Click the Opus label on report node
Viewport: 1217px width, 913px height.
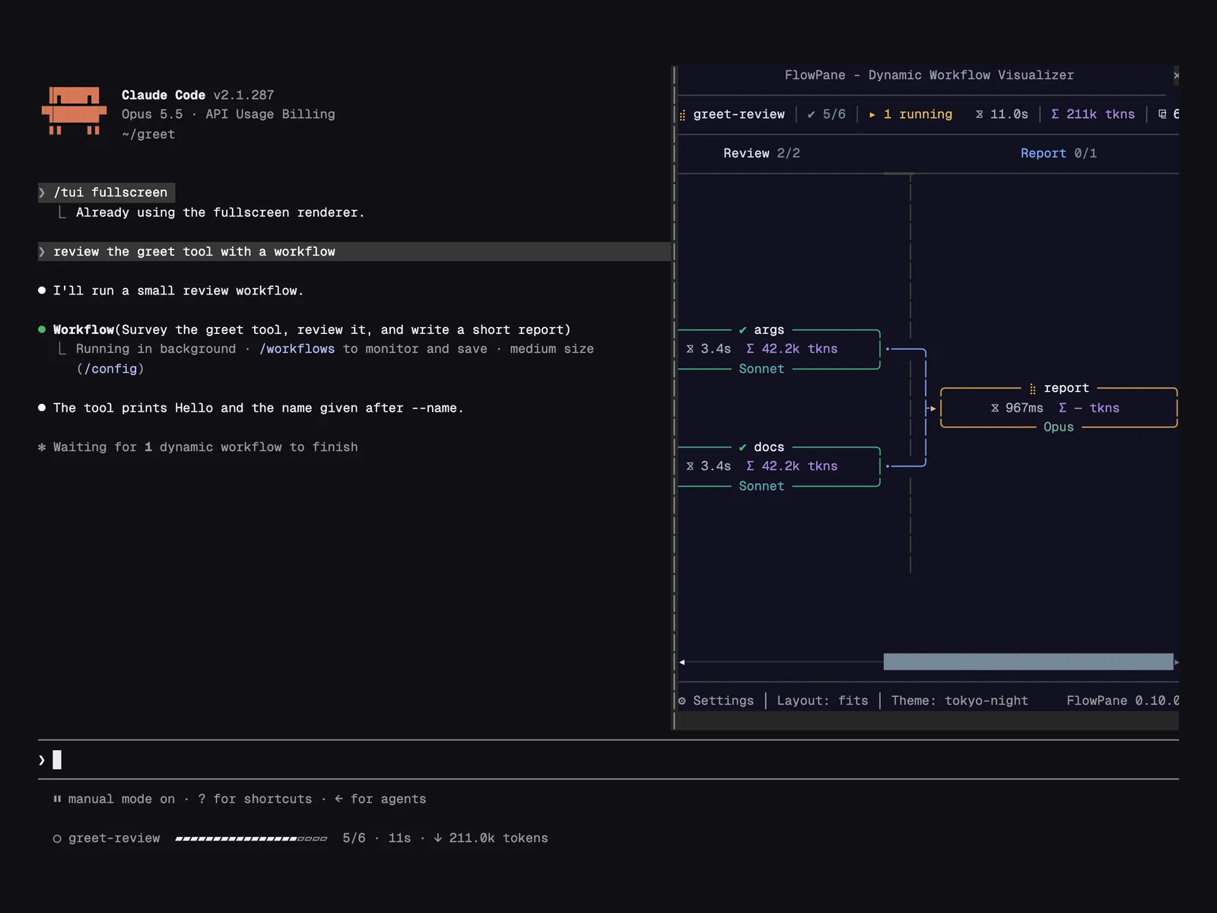1058,427
